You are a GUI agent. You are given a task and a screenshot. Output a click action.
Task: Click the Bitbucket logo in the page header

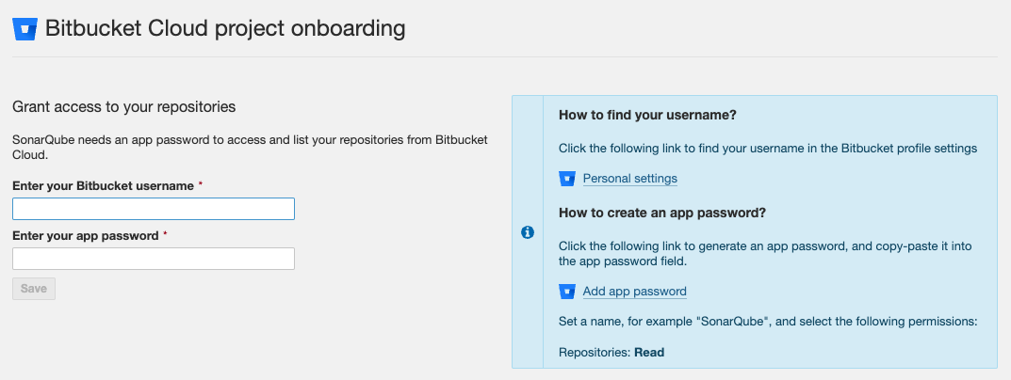(24, 29)
